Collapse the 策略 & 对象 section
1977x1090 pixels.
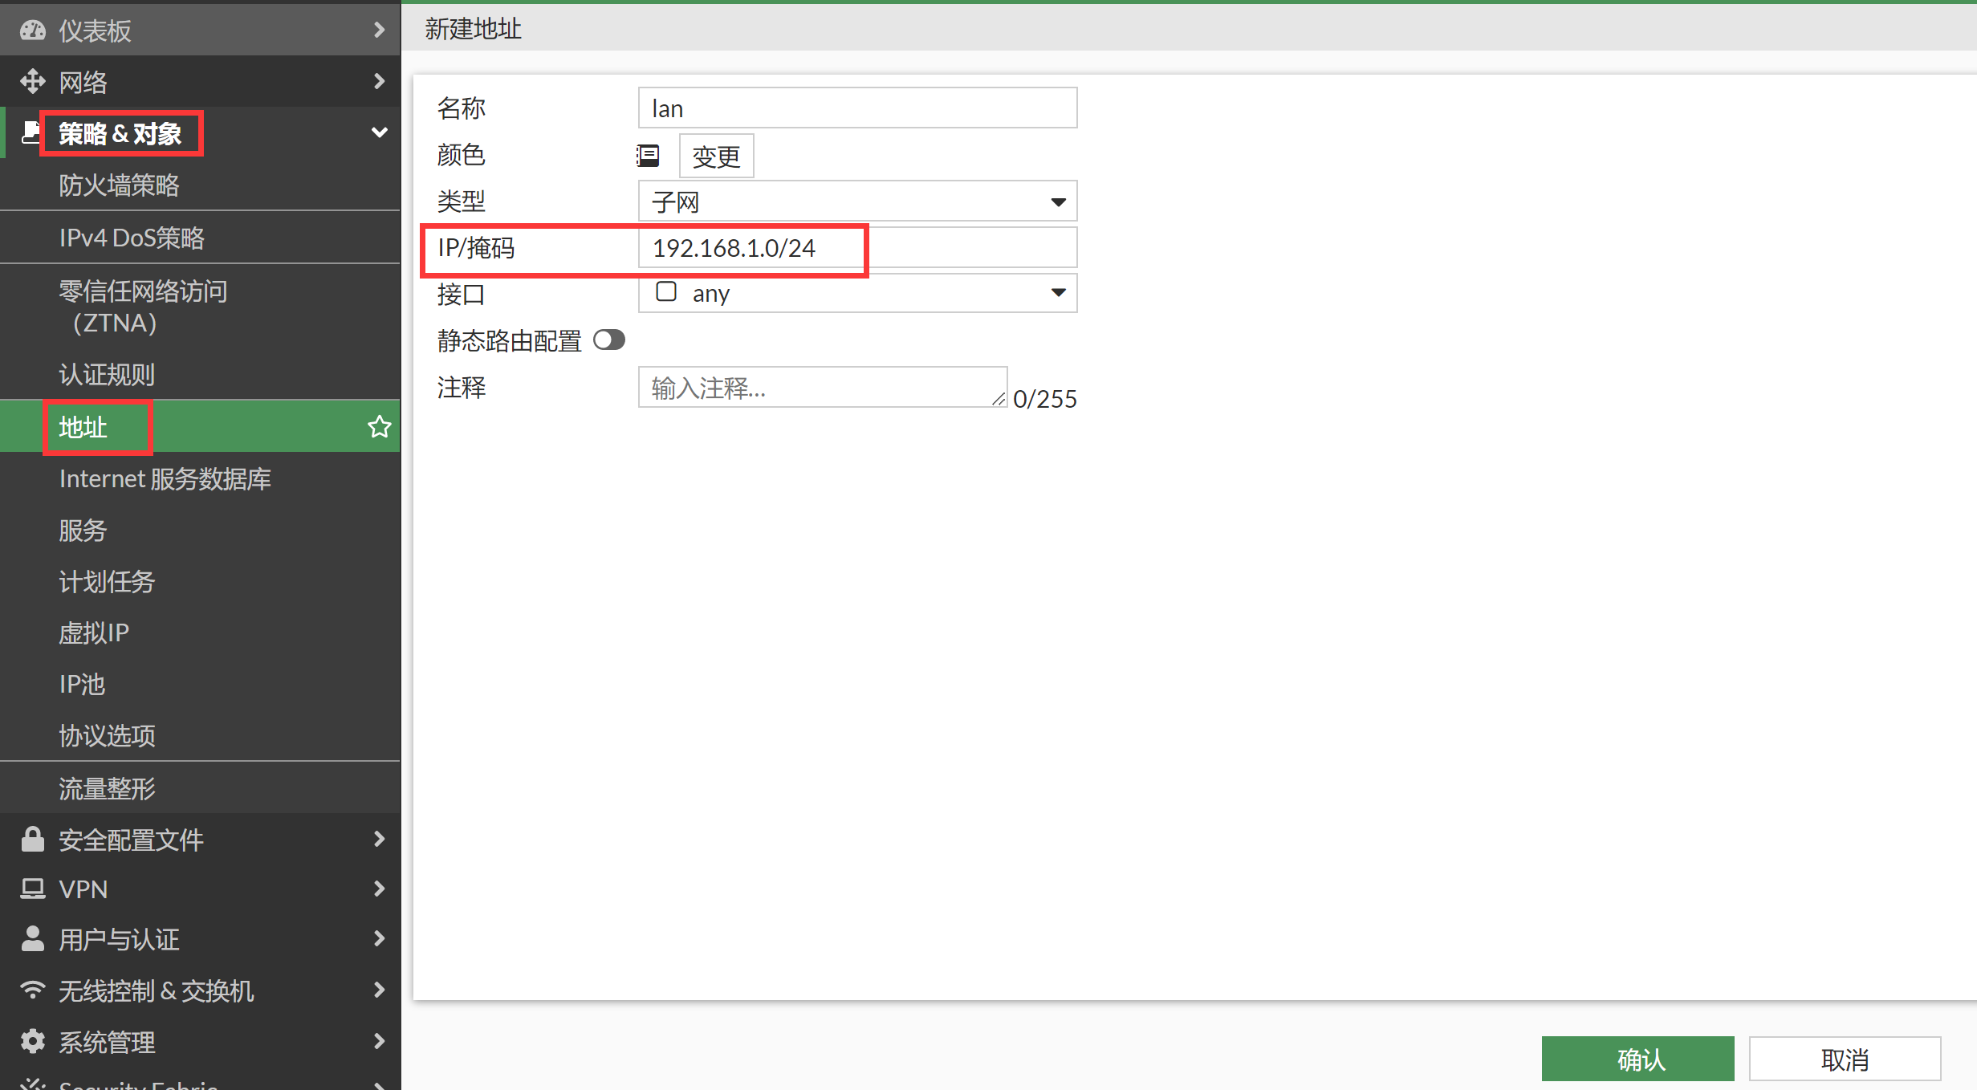point(379,132)
